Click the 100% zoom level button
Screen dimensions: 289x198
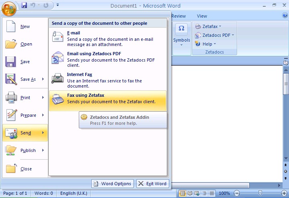point(224,193)
